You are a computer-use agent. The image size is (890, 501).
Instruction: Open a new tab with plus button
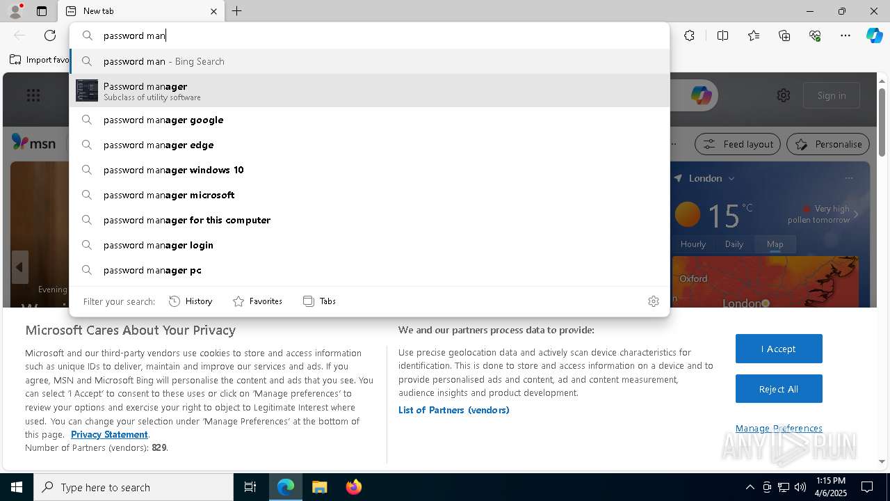point(237,11)
